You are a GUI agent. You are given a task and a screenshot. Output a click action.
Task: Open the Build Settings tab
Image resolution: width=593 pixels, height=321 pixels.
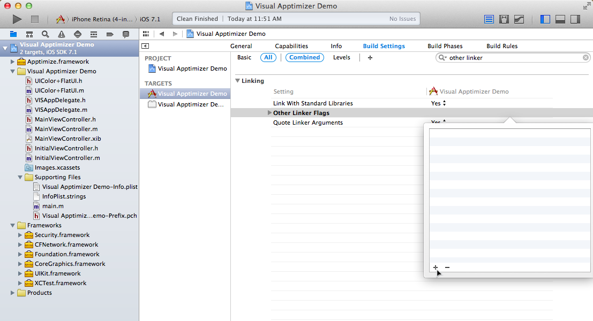(384, 46)
